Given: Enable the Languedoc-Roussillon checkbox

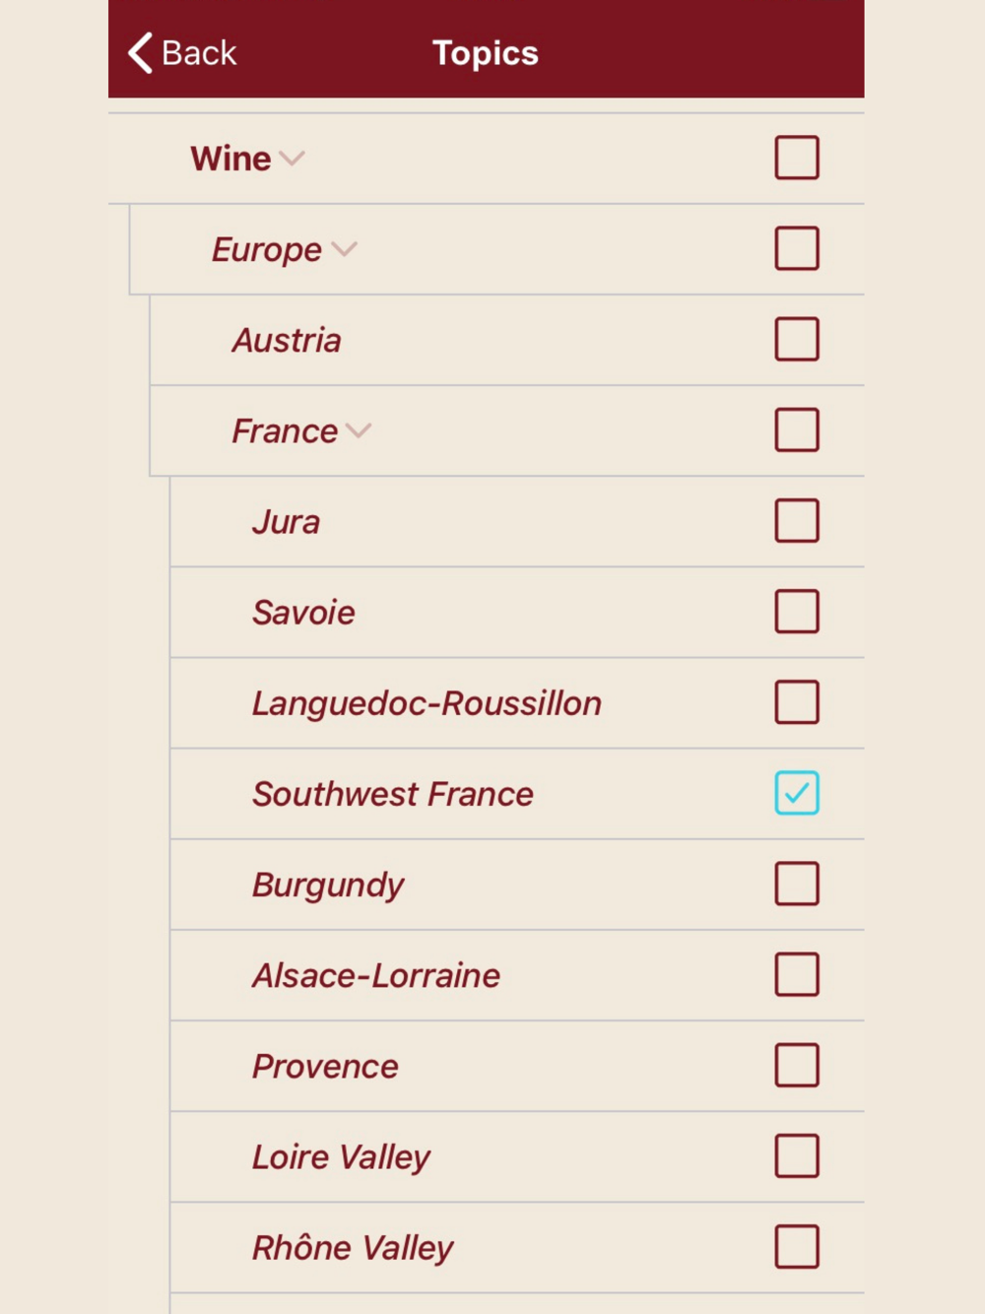Looking at the screenshot, I should (x=796, y=702).
